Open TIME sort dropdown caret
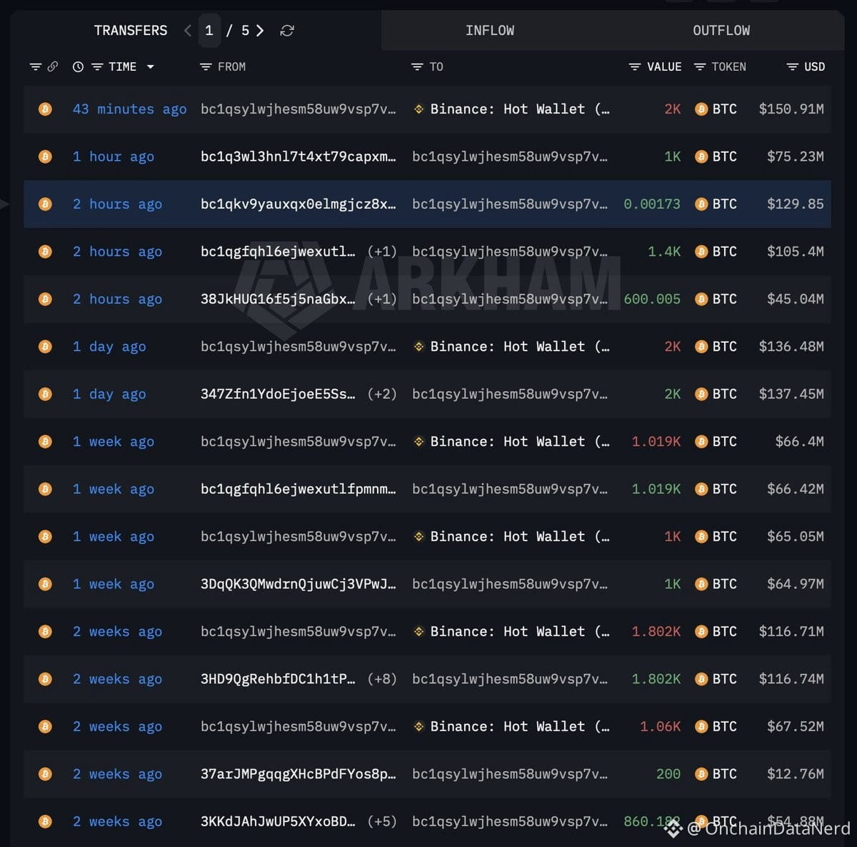This screenshot has height=847, width=857. tap(151, 66)
